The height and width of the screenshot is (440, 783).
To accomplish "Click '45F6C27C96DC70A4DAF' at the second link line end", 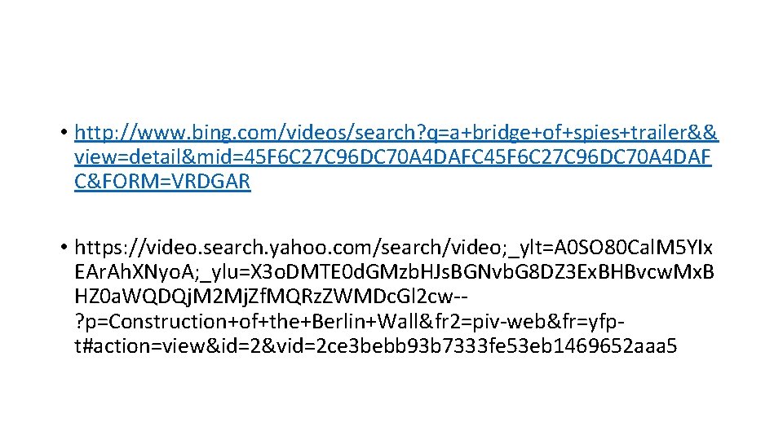I will (x=595, y=156).
